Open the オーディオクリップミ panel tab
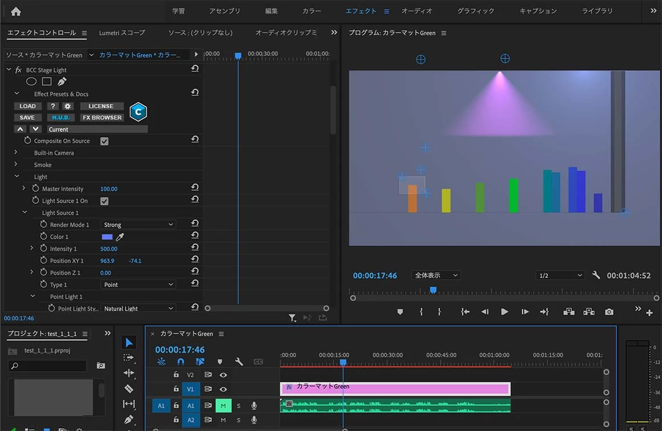 (286, 33)
